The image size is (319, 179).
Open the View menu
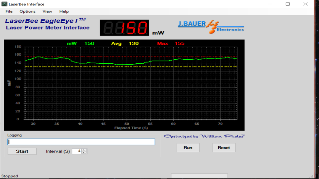click(47, 11)
